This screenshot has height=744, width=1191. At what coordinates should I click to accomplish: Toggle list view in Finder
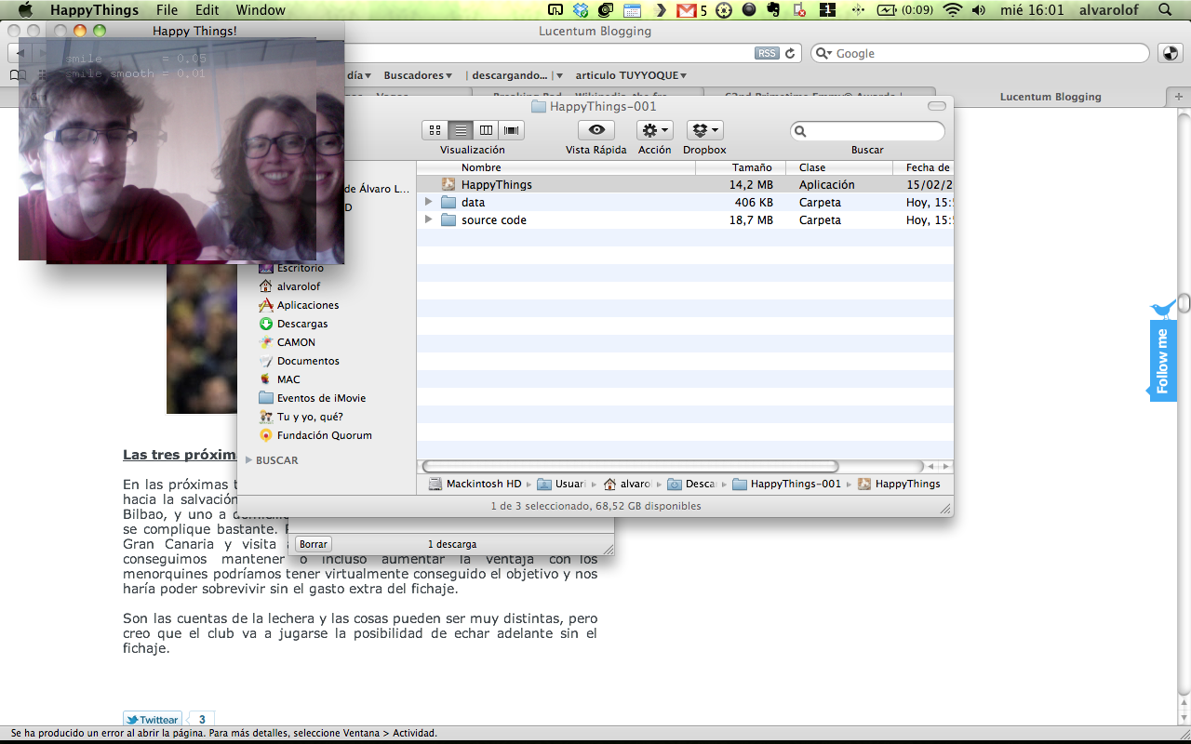pos(460,130)
